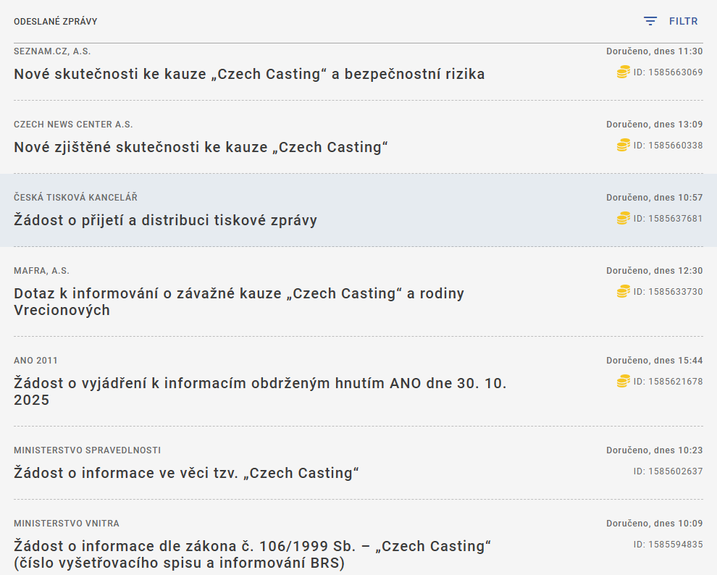Open message sent to Seznam.cz about bezpečnostní rizika
Image resolution: width=717 pixels, height=575 pixels.
tap(249, 74)
